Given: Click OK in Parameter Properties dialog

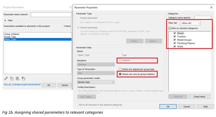Looking at the screenshot, I should [x=168, y=107].
